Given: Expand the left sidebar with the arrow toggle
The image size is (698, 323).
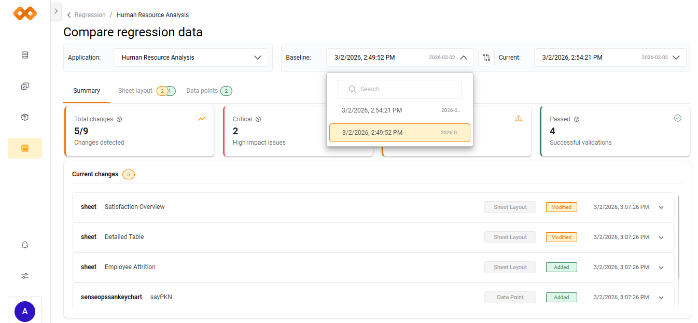Looking at the screenshot, I should pyautogui.click(x=56, y=11).
